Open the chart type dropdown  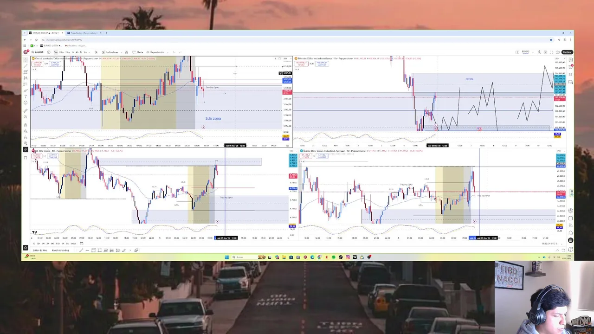(96, 52)
